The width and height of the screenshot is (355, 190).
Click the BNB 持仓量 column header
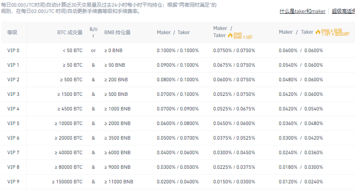(117, 32)
